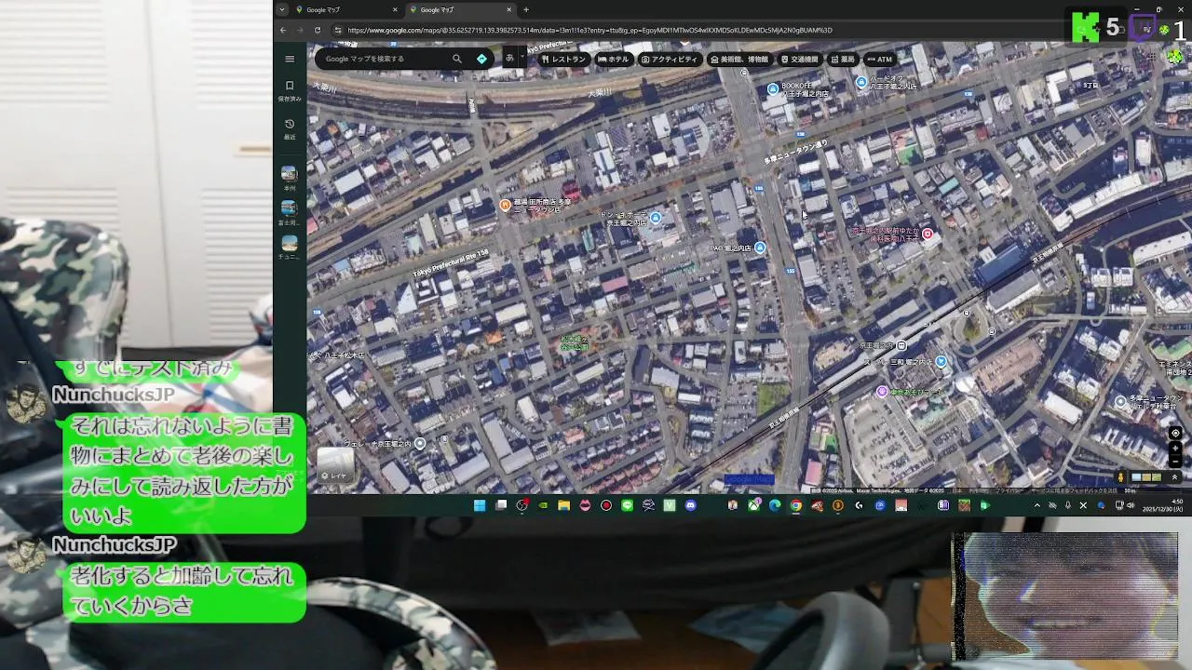Select the 交通機関 category chip

click(x=799, y=60)
